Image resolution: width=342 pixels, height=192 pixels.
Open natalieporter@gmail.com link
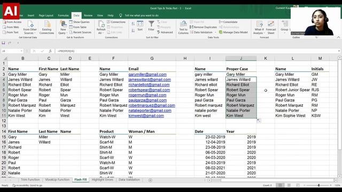coord(150,110)
